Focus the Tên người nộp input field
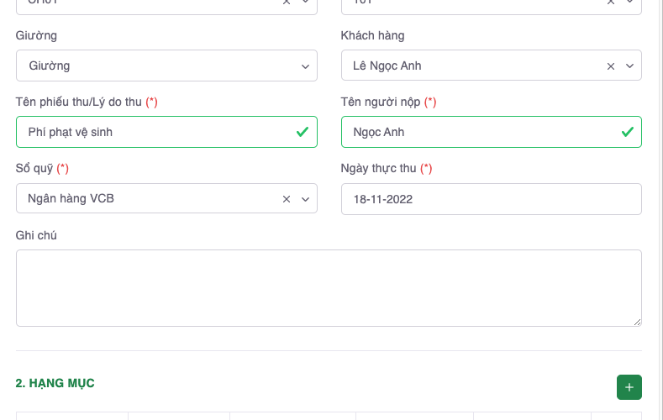The height and width of the screenshot is (420, 663). tap(479, 132)
